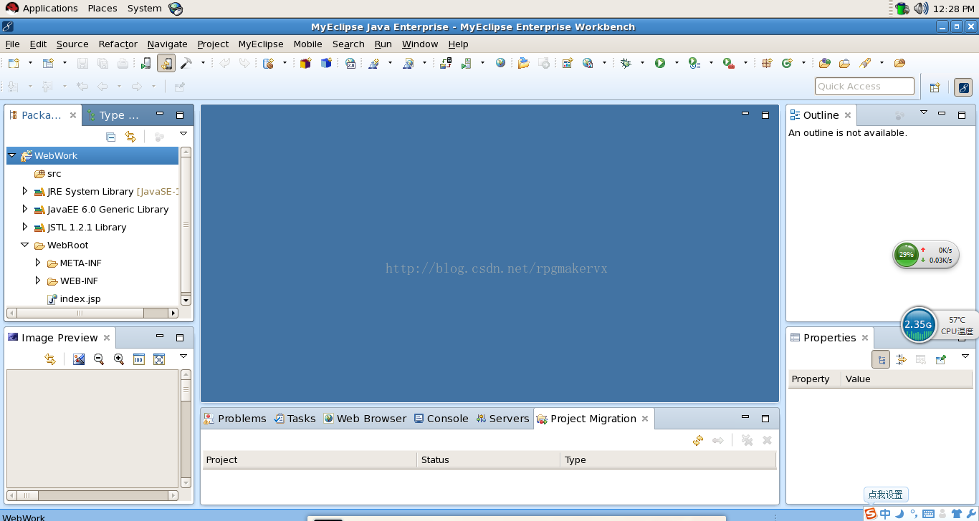Click the disabled Save floppy disk icon
The image size is (979, 521).
82,63
